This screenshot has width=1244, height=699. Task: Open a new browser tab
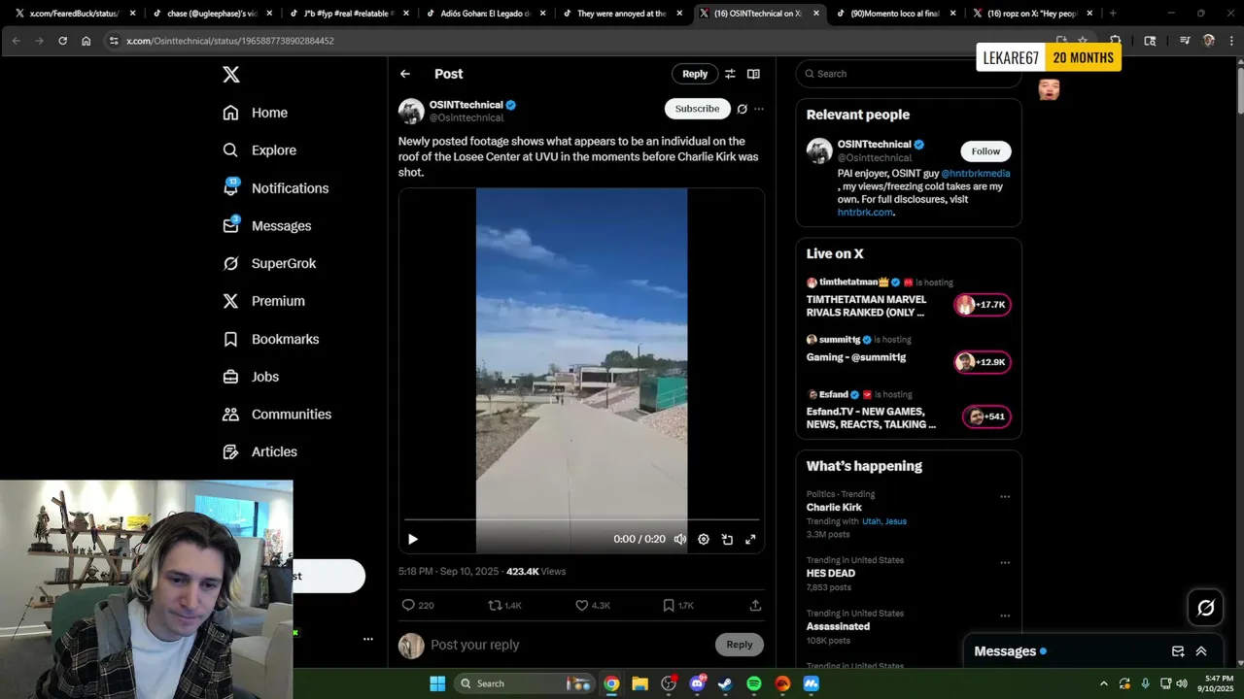point(1113,14)
